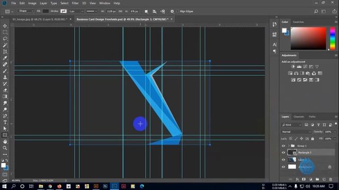The image size is (339, 190).
Task: Hide the Group 1 layer
Action: [x=283, y=146]
